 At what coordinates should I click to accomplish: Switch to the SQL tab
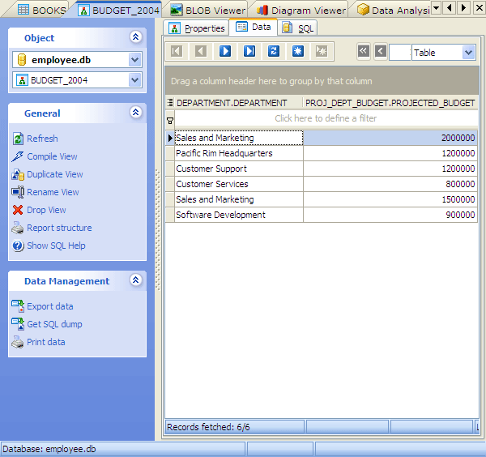[297, 28]
